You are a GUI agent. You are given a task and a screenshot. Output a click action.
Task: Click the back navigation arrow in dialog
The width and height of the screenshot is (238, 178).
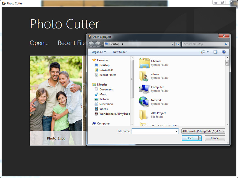tap(91, 44)
